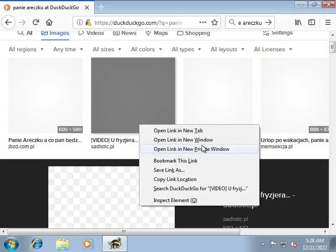Show site information icon in address bar
The width and height of the screenshot is (336, 252).
(79, 22)
